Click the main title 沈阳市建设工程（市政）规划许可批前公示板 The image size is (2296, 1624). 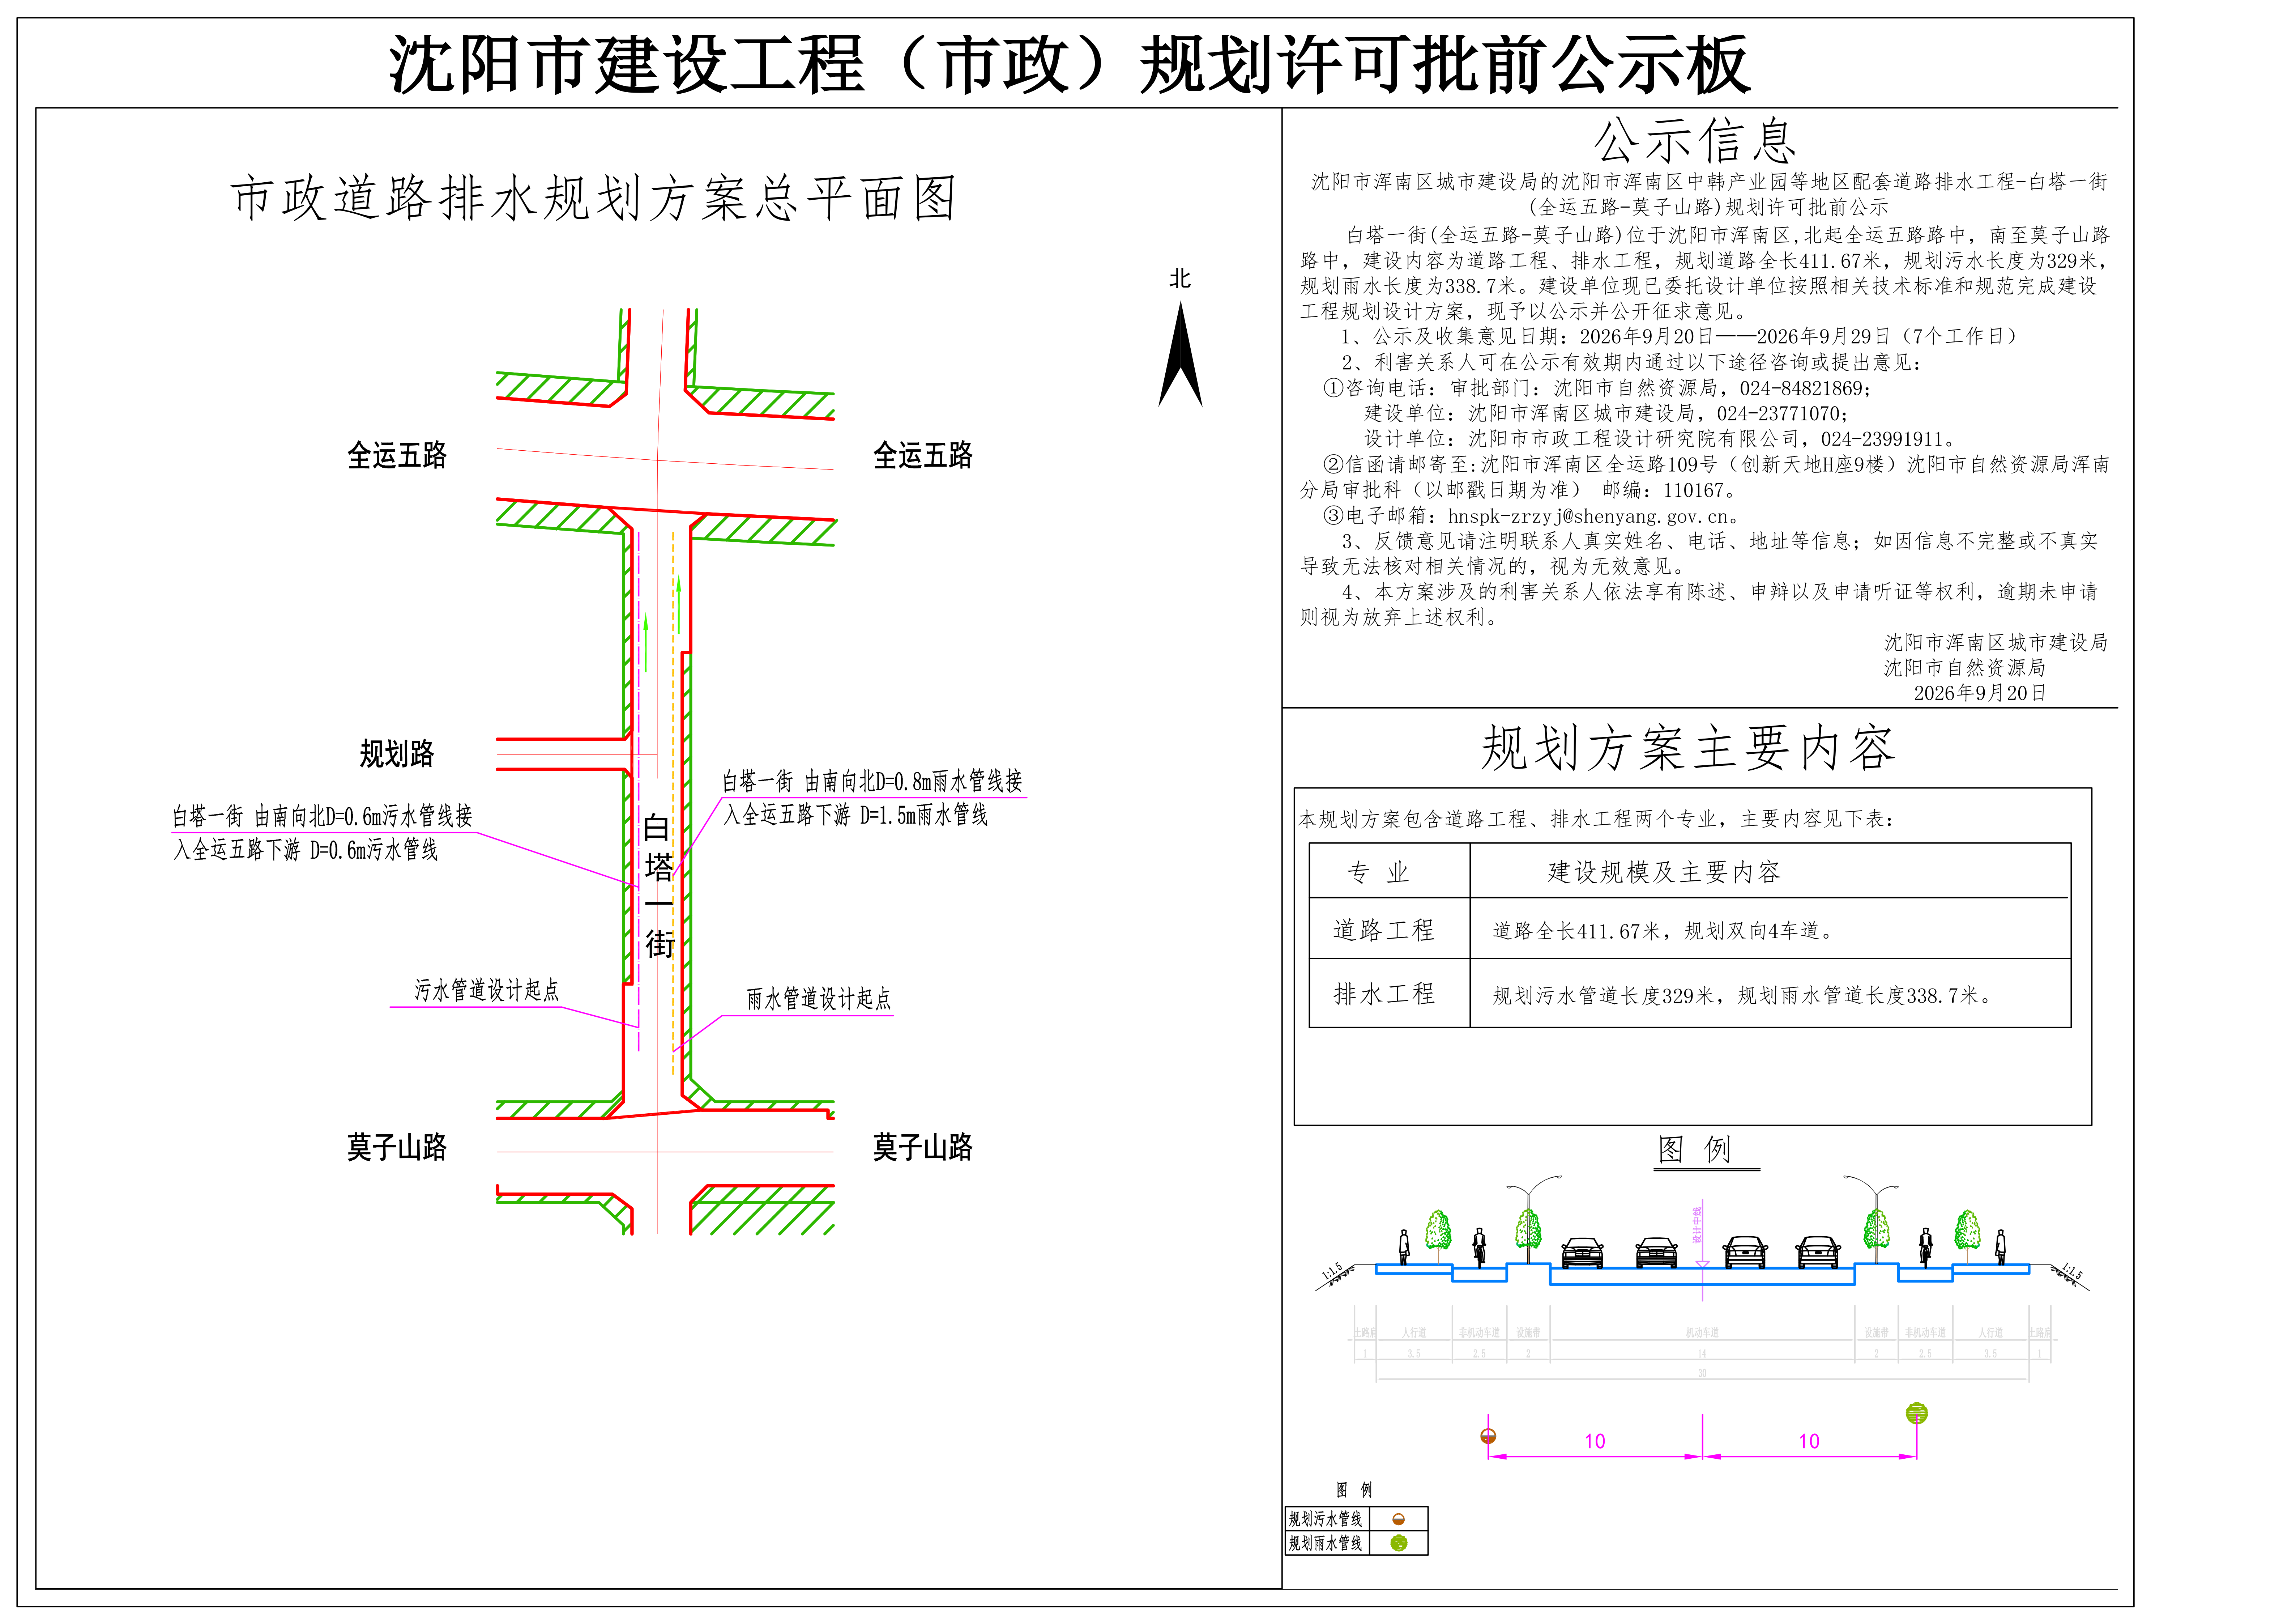click(1069, 65)
